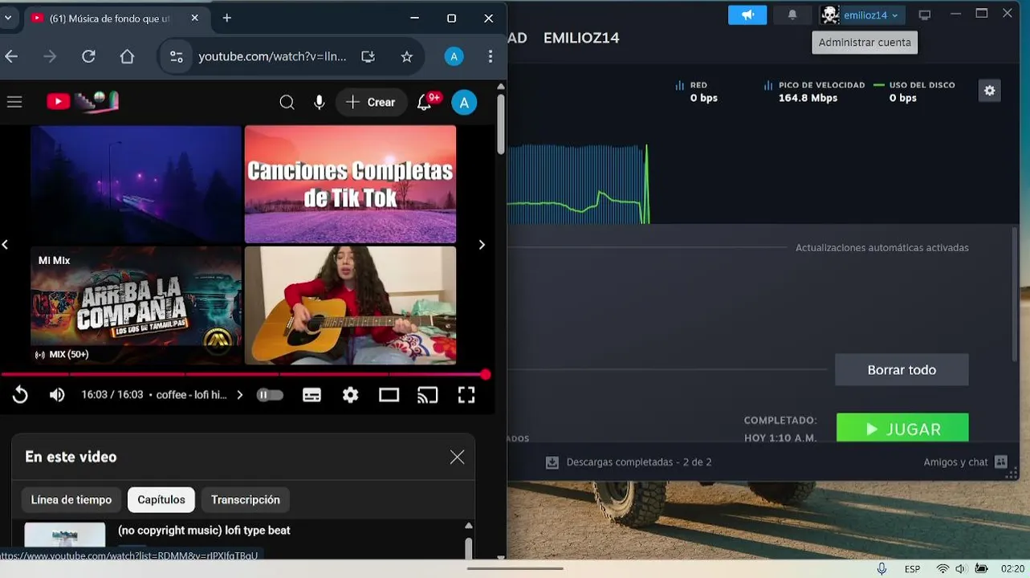Viewport: 1030px width, 578px height.
Task: Mute the YouTube player volume
Action: [x=57, y=395]
